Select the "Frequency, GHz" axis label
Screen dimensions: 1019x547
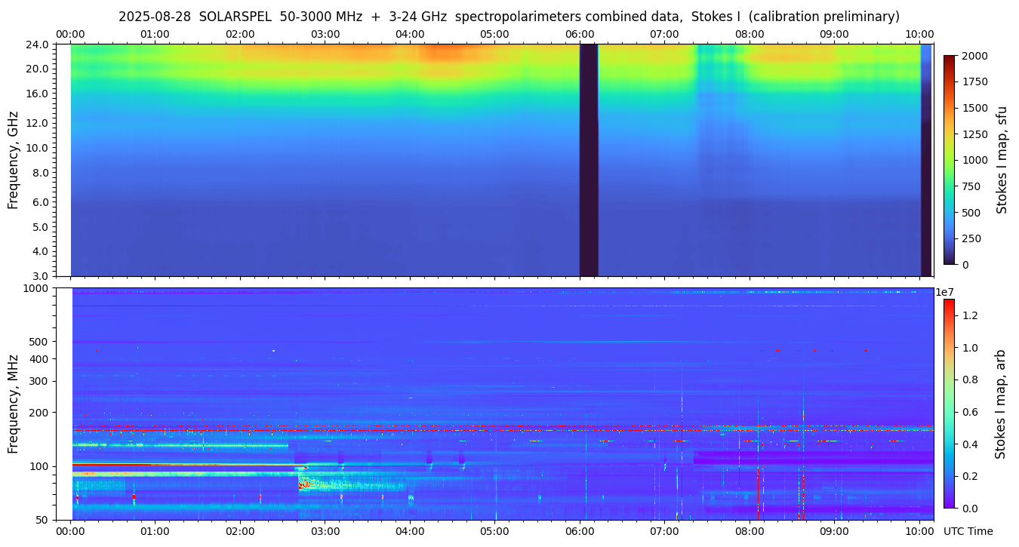13,160
